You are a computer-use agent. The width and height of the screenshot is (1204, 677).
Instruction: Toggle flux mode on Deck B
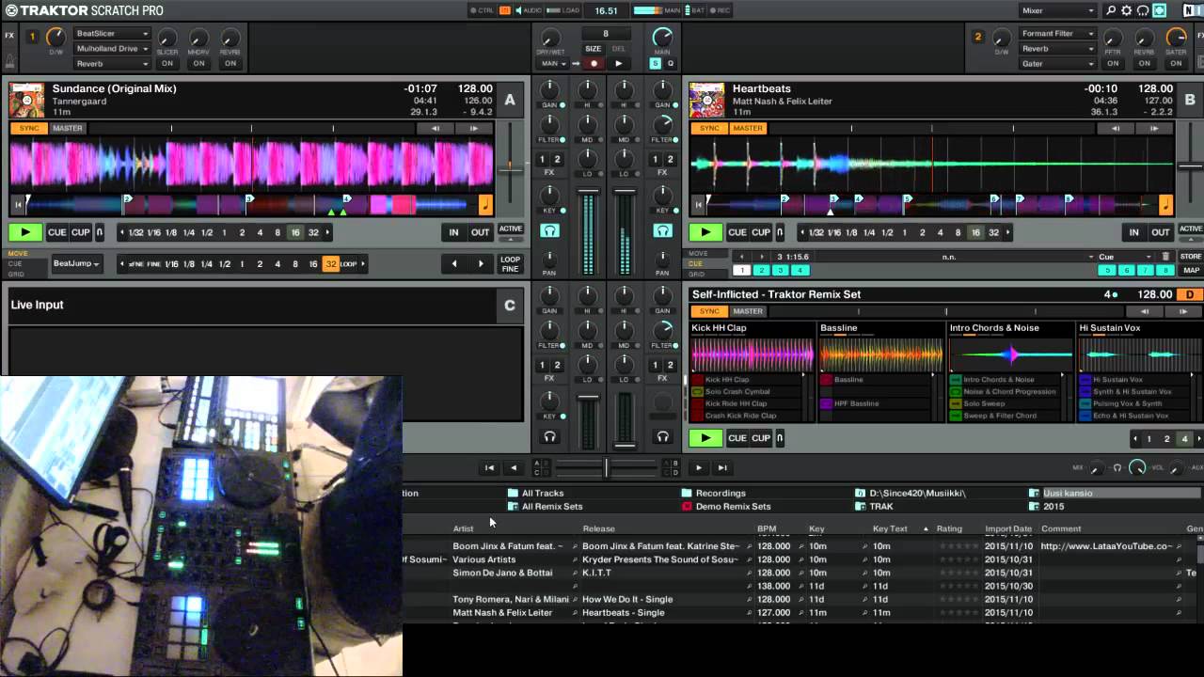(x=780, y=232)
